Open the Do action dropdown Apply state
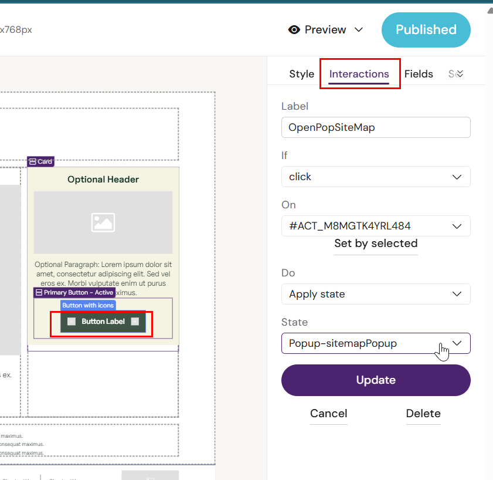This screenshot has width=493, height=480. (x=376, y=294)
